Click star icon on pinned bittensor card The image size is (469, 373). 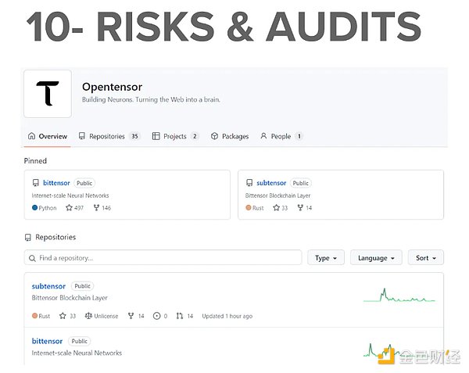click(x=69, y=208)
